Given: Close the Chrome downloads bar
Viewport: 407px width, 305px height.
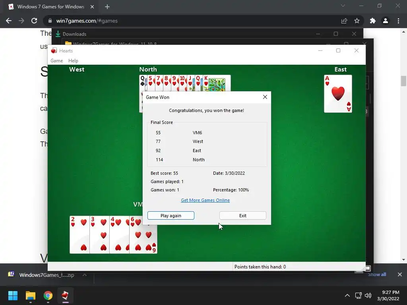Looking at the screenshot, I should [400, 274].
